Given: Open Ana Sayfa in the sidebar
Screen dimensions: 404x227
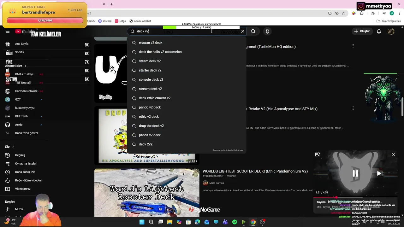Looking at the screenshot, I should click(22, 44).
